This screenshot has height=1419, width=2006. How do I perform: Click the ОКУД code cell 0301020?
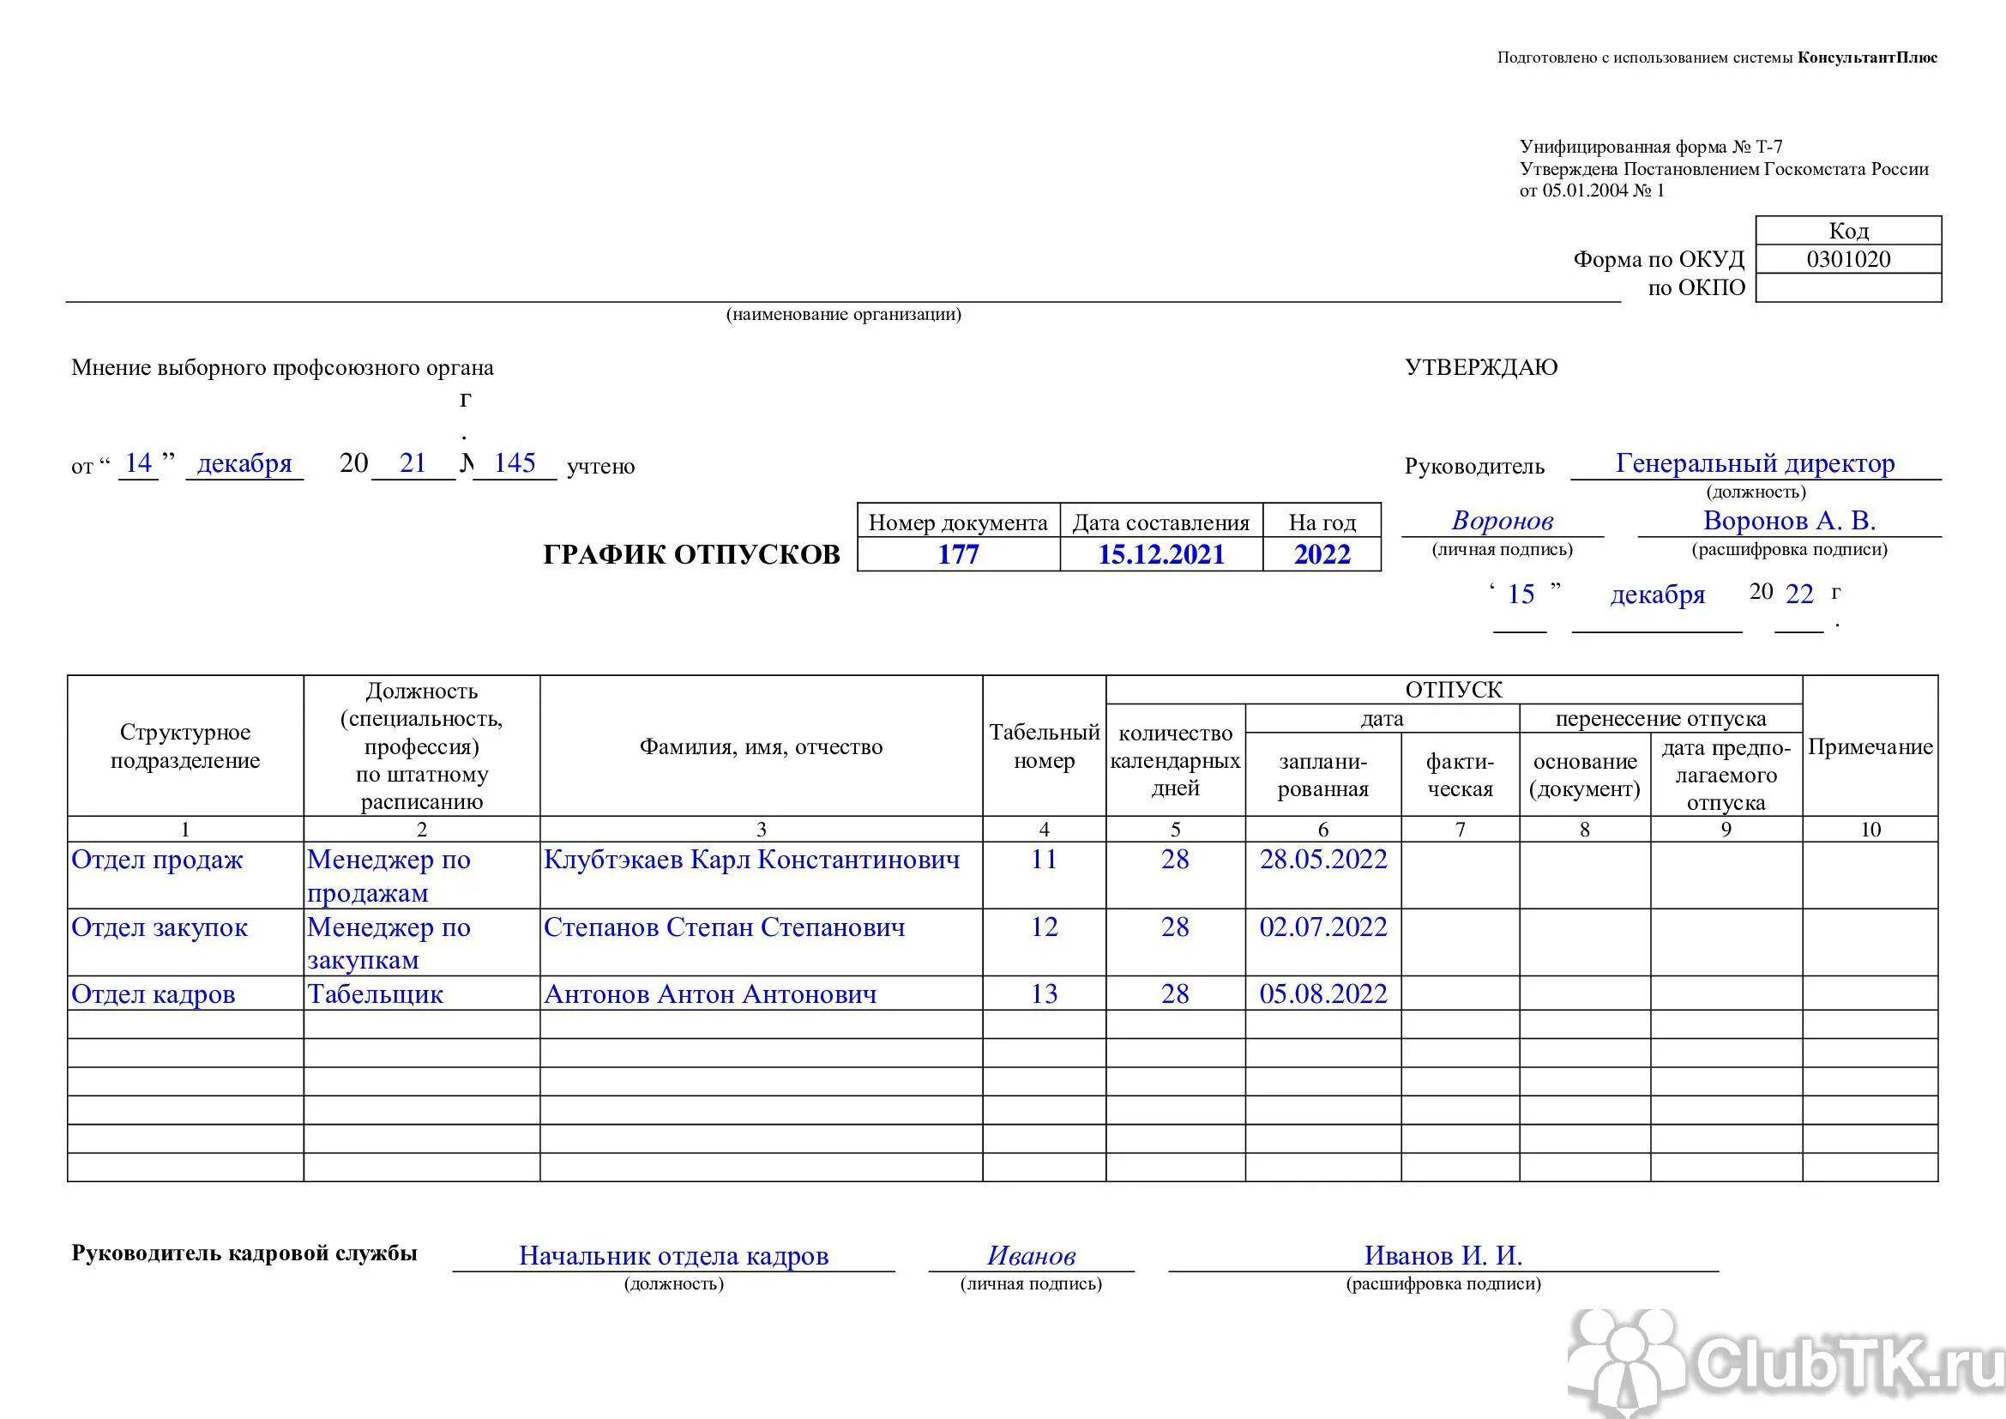[1848, 259]
